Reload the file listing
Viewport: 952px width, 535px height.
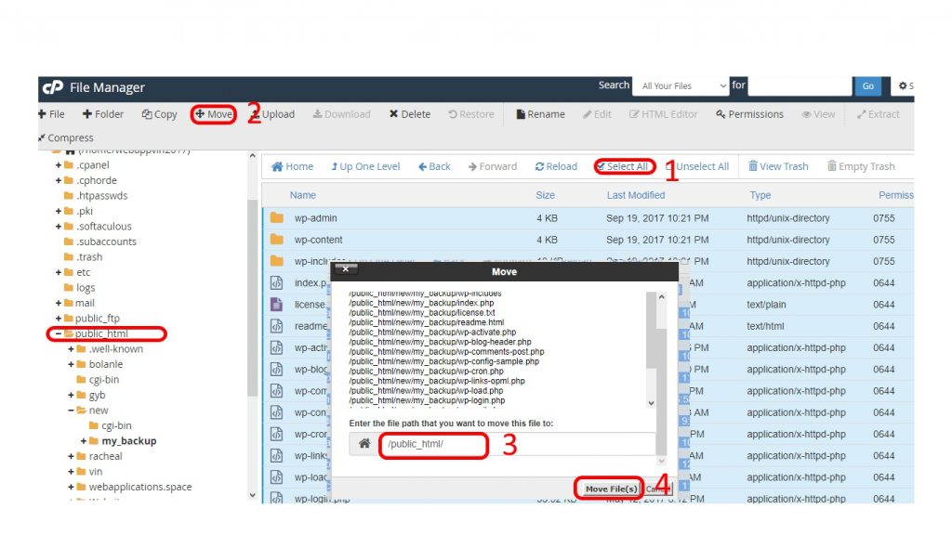(556, 166)
